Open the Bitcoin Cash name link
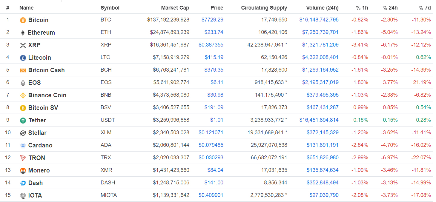436x202 pixels. (46, 70)
